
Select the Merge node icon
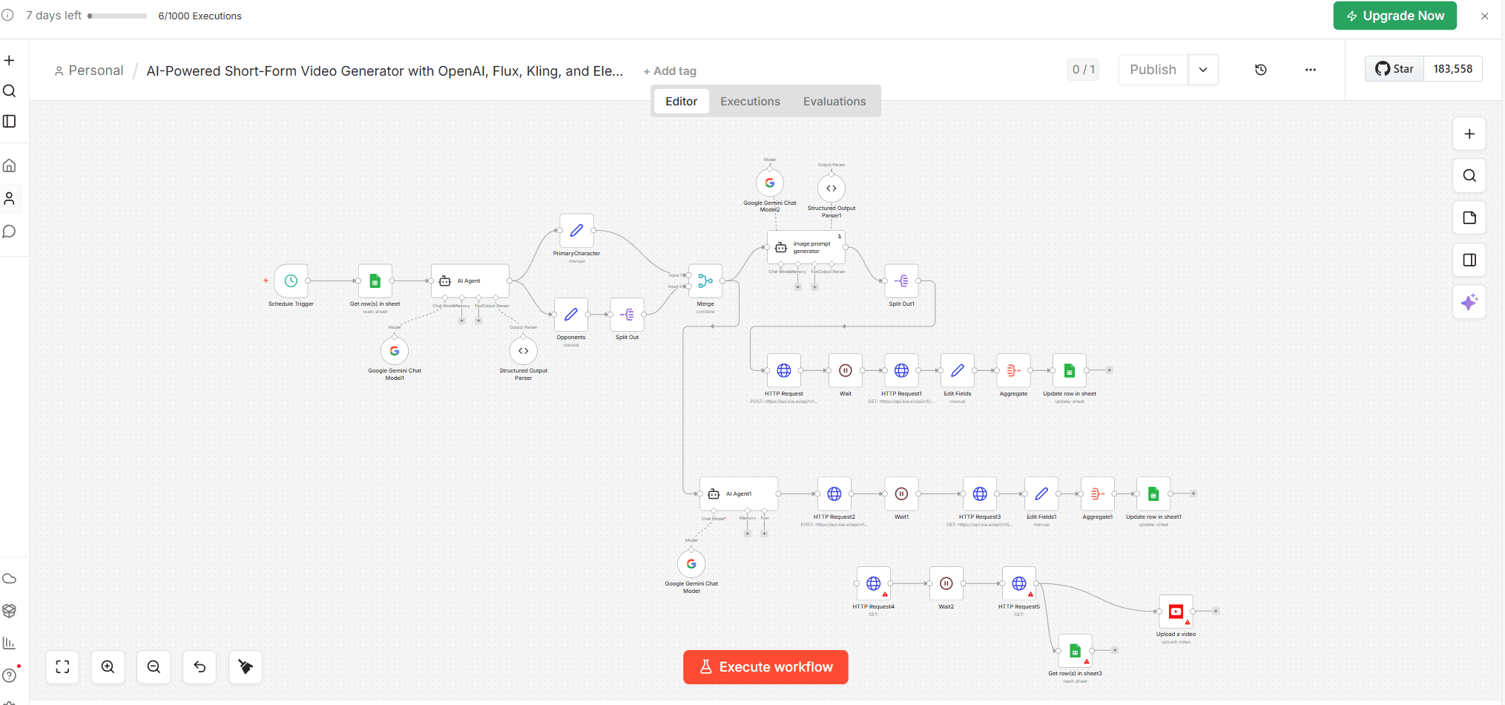coord(705,281)
